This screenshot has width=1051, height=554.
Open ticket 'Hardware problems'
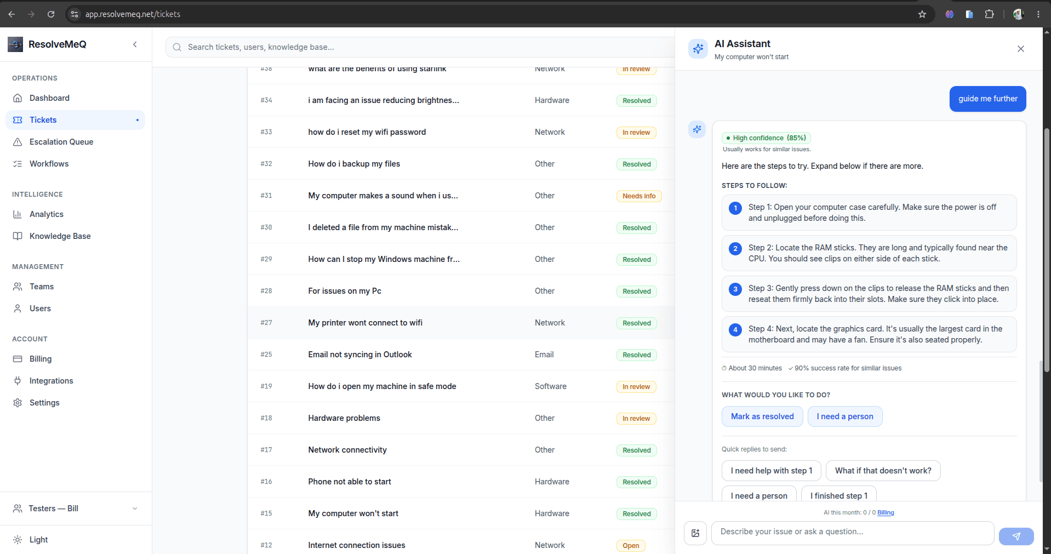(x=344, y=418)
